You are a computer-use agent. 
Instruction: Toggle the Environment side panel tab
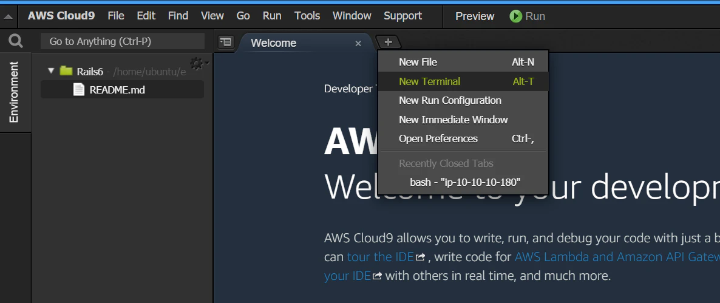[x=15, y=91]
